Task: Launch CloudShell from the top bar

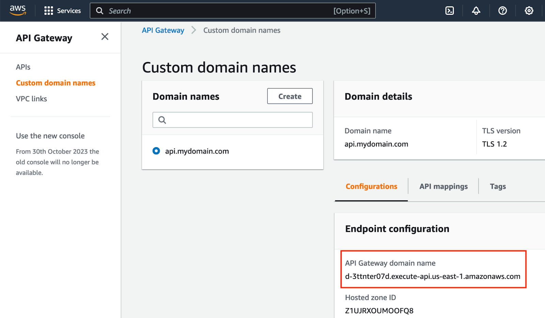Action: tap(450, 11)
